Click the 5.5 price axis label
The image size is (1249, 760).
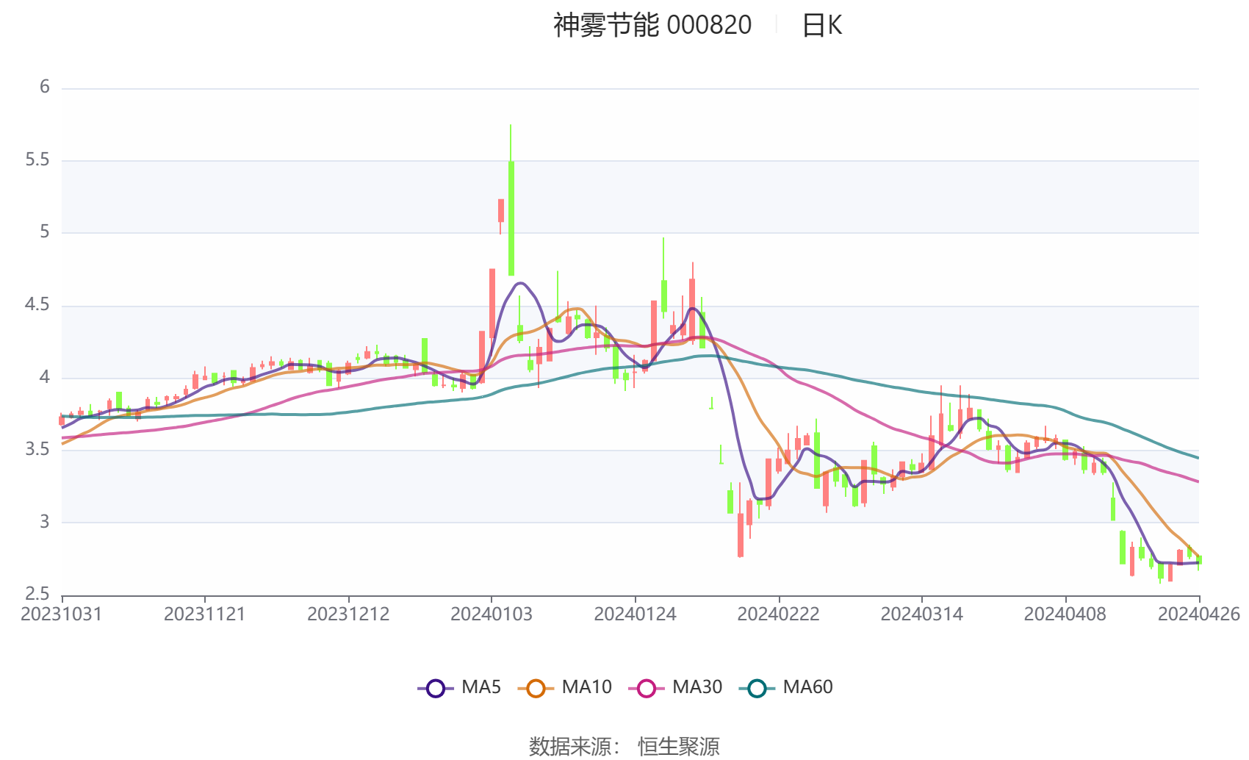pyautogui.click(x=37, y=159)
